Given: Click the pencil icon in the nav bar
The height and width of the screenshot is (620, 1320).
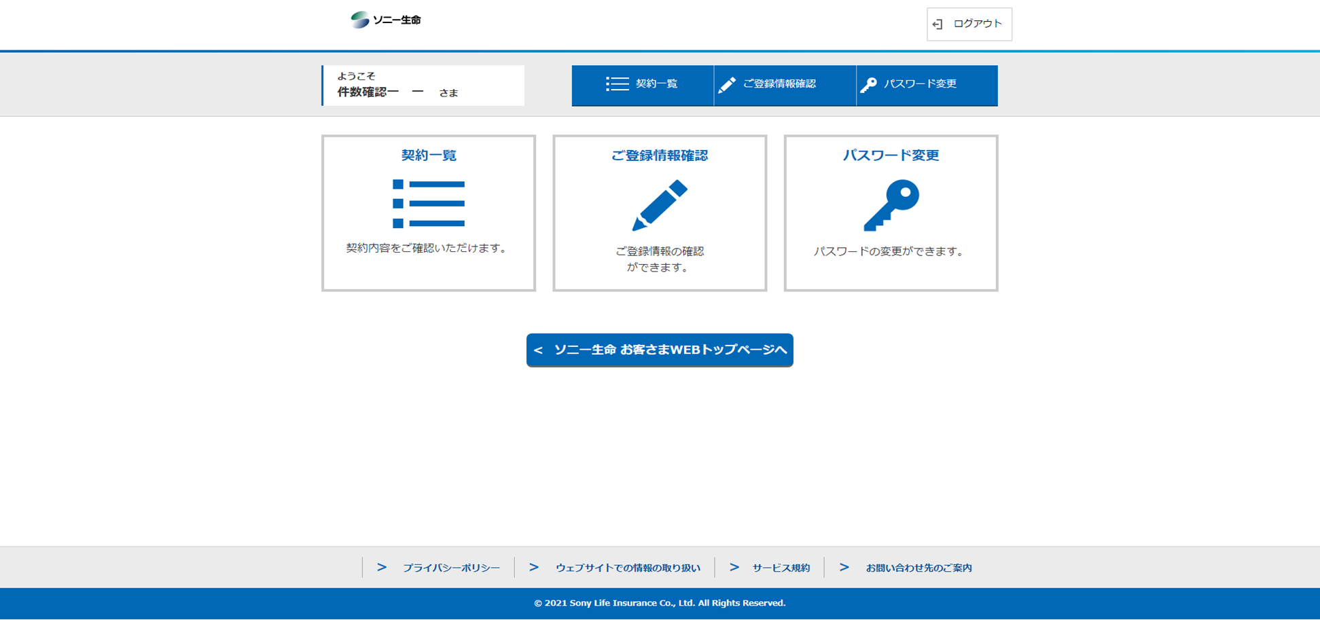Looking at the screenshot, I should pyautogui.click(x=727, y=84).
